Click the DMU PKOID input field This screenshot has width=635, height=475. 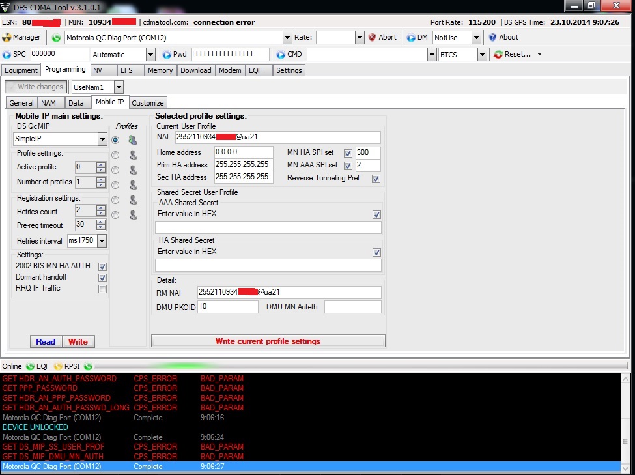point(227,307)
